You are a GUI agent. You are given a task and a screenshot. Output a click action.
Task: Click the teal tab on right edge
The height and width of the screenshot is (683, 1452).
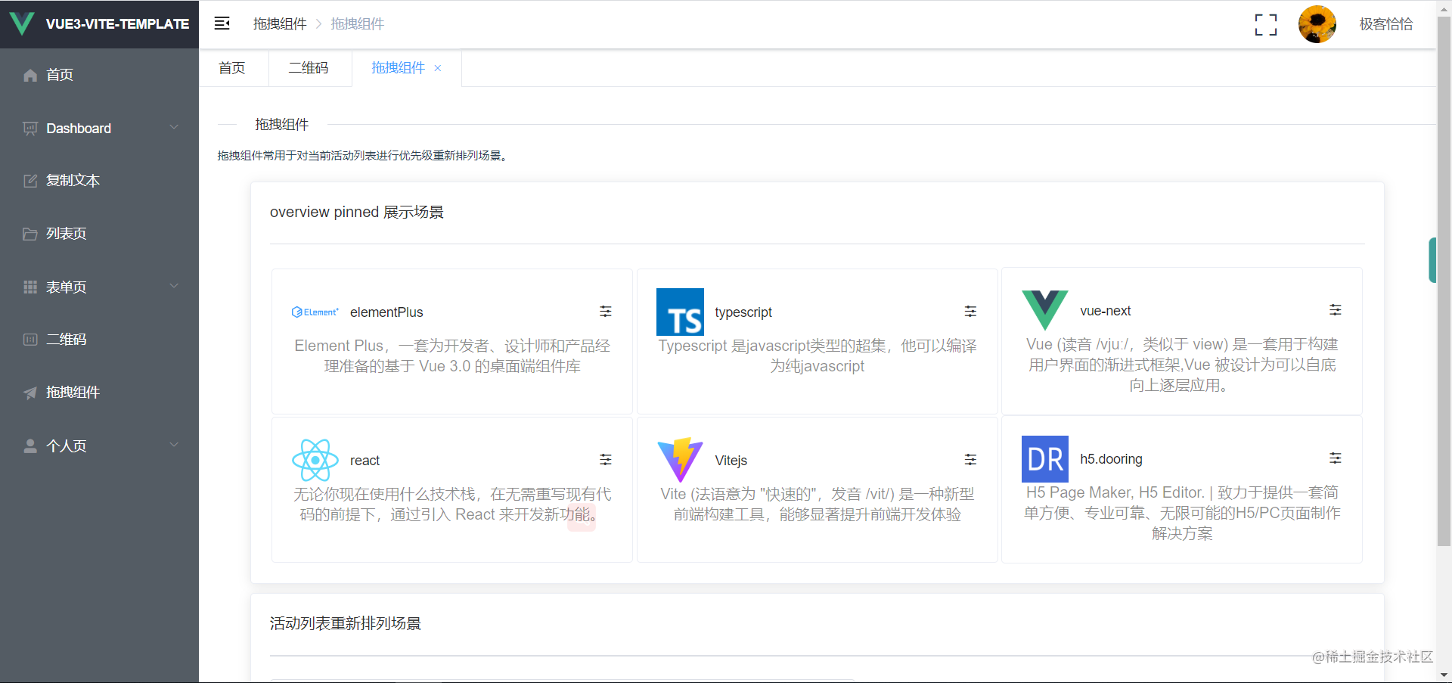tap(1432, 260)
